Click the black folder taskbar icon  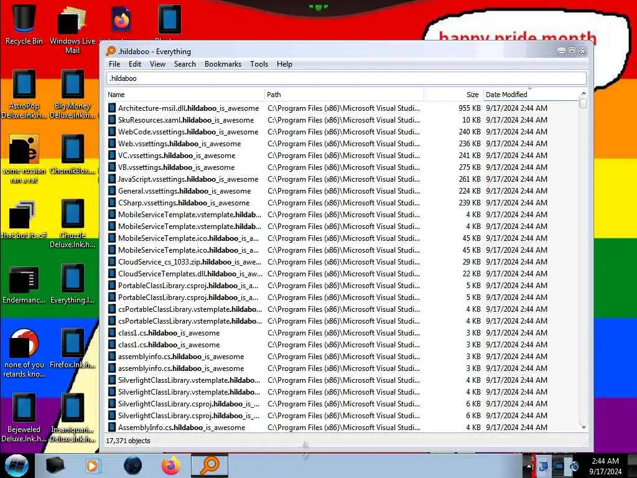coord(55,466)
